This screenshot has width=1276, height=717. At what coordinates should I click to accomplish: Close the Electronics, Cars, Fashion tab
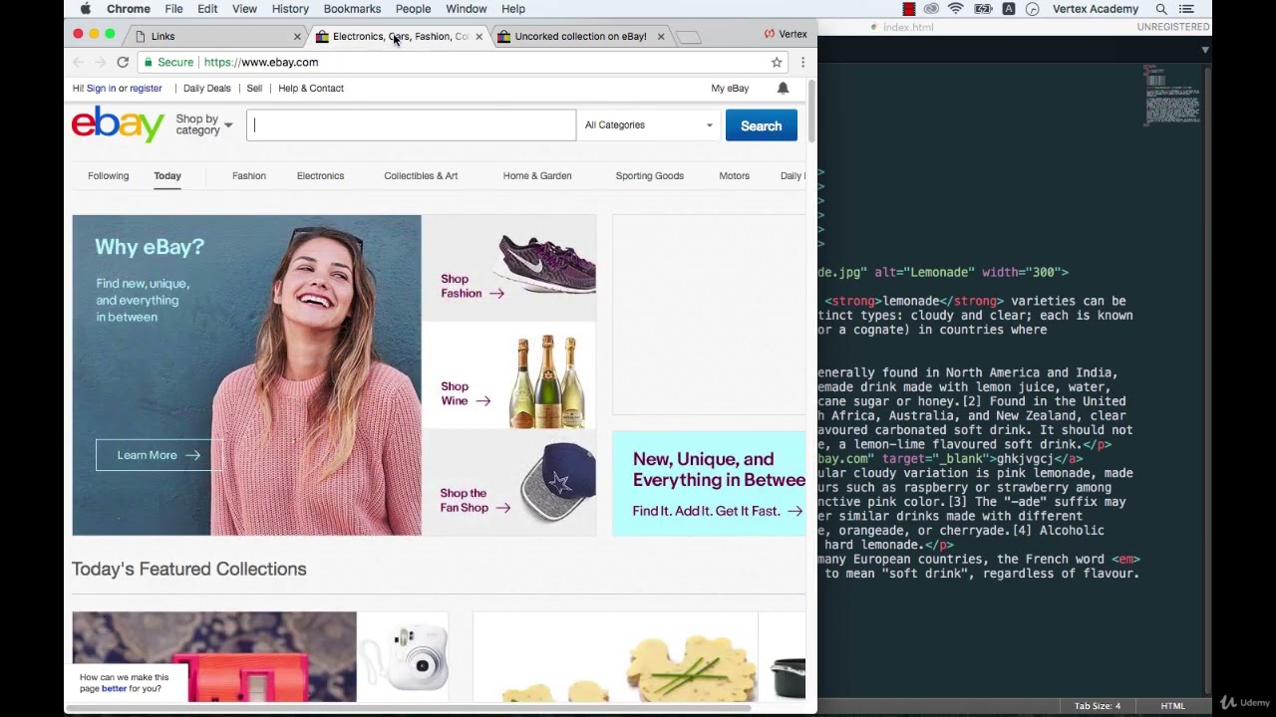pos(478,37)
